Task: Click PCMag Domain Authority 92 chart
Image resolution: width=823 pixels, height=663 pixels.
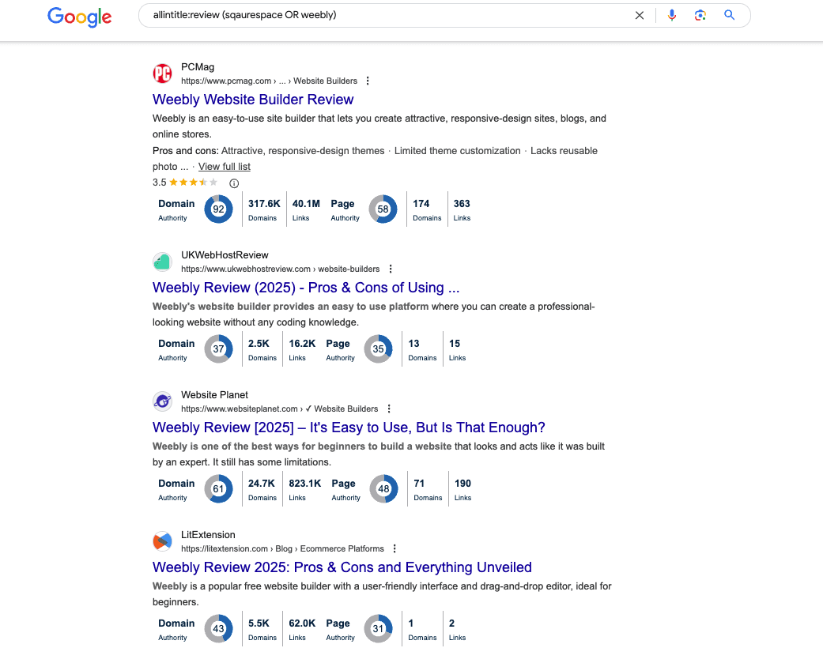Action: 218,209
